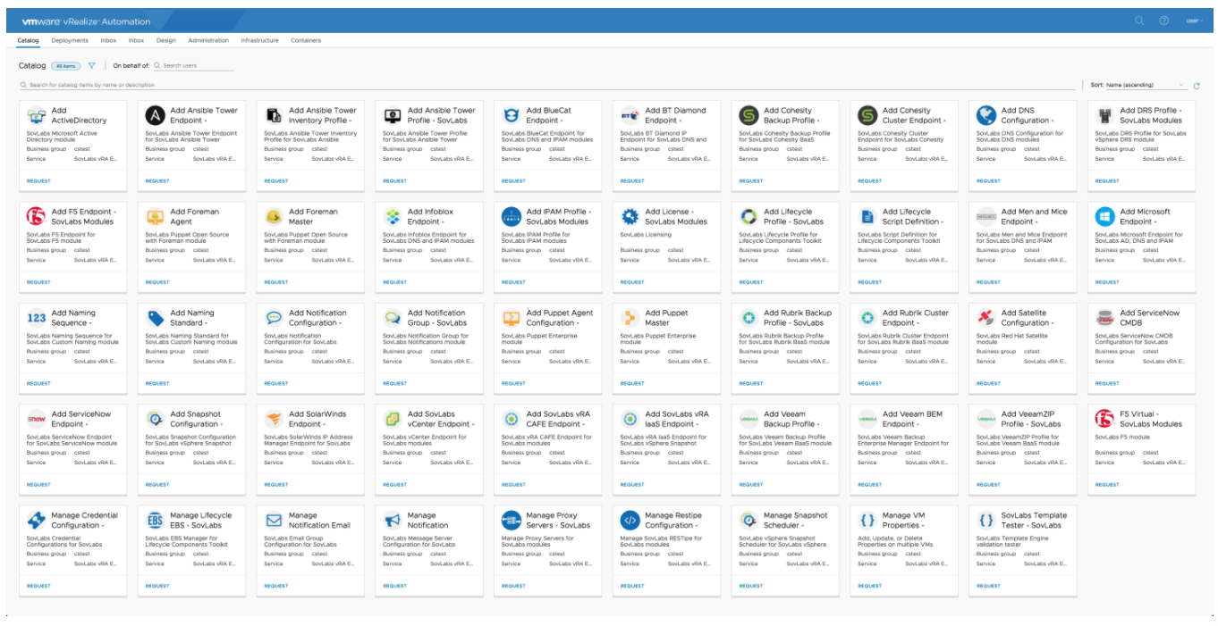Focus the On behalf of search users field
Image resolution: width=1218 pixels, height=626 pixels.
[193, 66]
